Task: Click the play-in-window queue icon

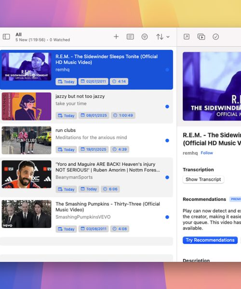Action: pos(201,37)
